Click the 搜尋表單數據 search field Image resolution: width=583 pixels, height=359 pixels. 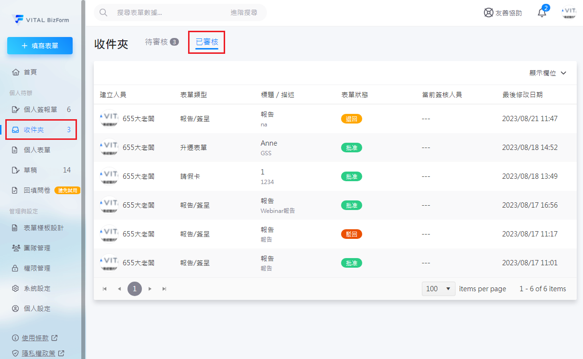pos(168,12)
